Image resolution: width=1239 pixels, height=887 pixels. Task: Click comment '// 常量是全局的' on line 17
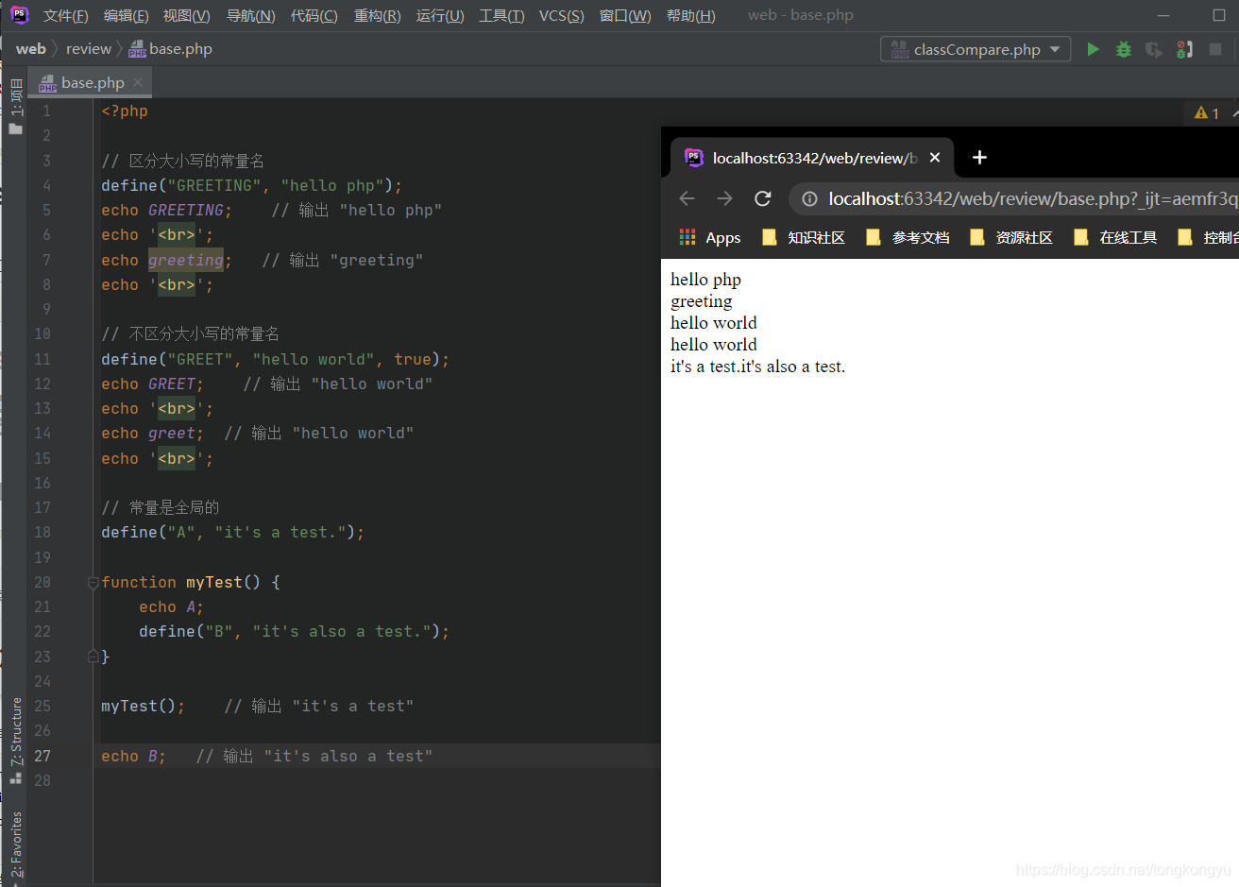point(160,507)
